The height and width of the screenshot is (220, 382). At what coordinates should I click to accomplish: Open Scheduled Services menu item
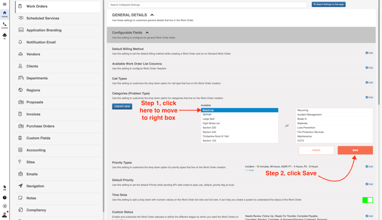click(x=58, y=18)
